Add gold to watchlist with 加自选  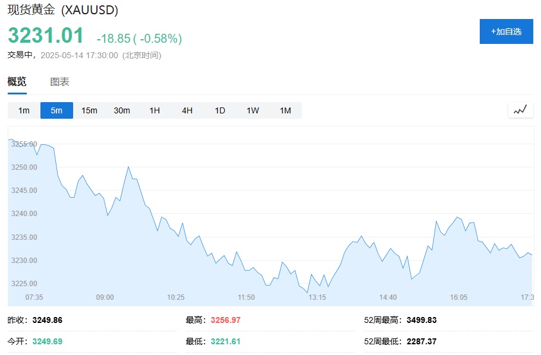506,31
